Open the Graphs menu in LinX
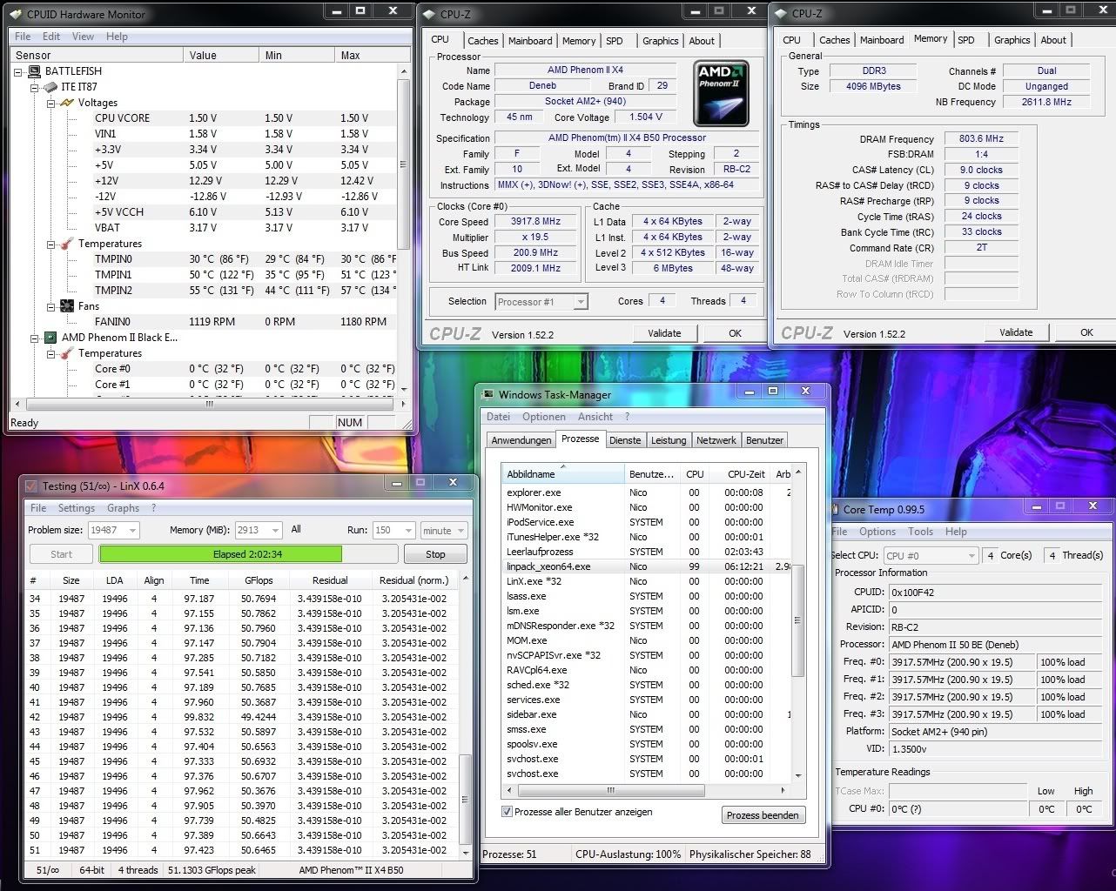1116x891 pixels. [x=123, y=508]
